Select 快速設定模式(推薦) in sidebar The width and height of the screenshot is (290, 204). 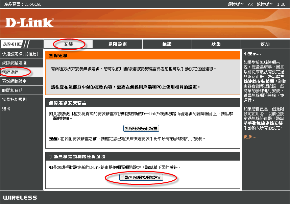pyautogui.click(x=22, y=54)
